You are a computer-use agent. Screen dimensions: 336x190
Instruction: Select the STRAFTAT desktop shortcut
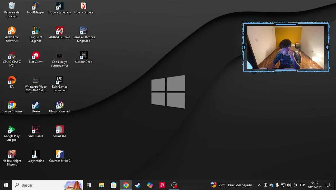coord(60,132)
